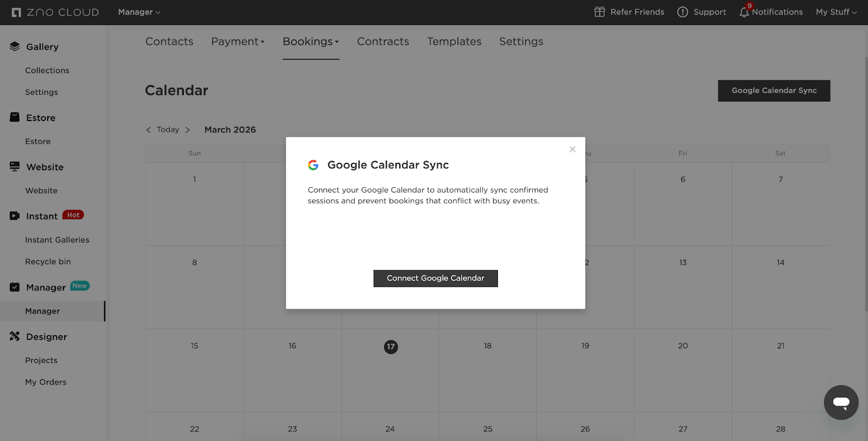This screenshot has width=868, height=441.
Task: Open the My Stuff dropdown menu
Action: pyautogui.click(x=836, y=12)
